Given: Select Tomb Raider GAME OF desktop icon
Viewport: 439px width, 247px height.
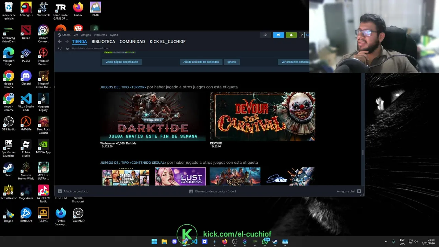Looking at the screenshot, I should pos(61,11).
